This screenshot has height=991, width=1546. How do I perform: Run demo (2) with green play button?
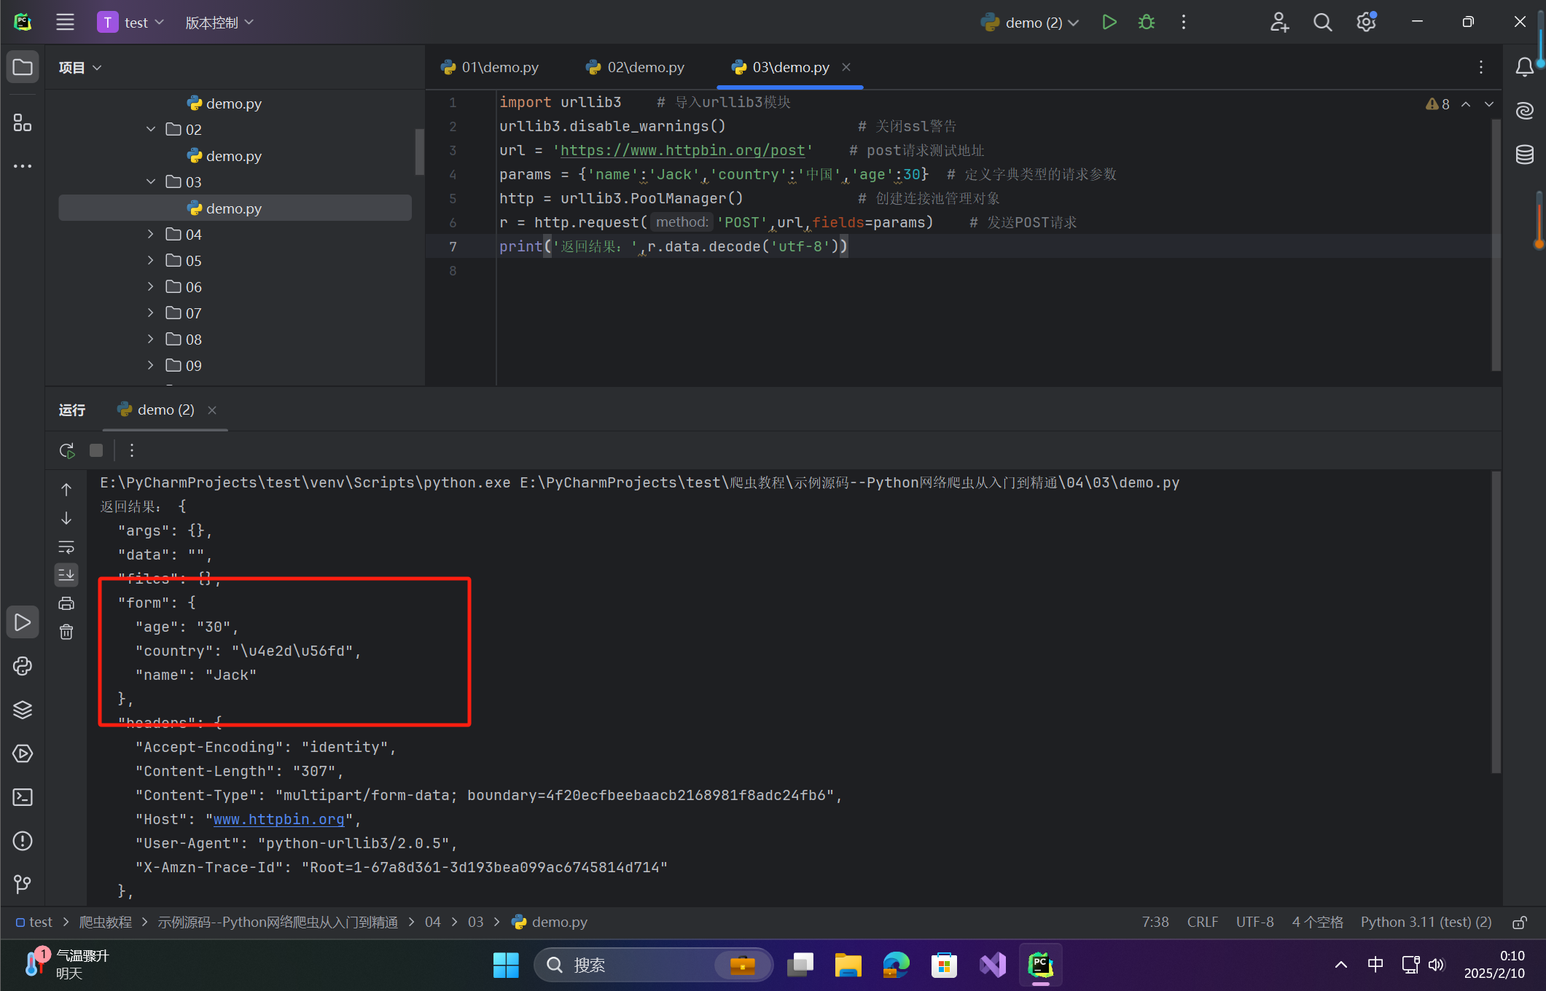(1109, 23)
